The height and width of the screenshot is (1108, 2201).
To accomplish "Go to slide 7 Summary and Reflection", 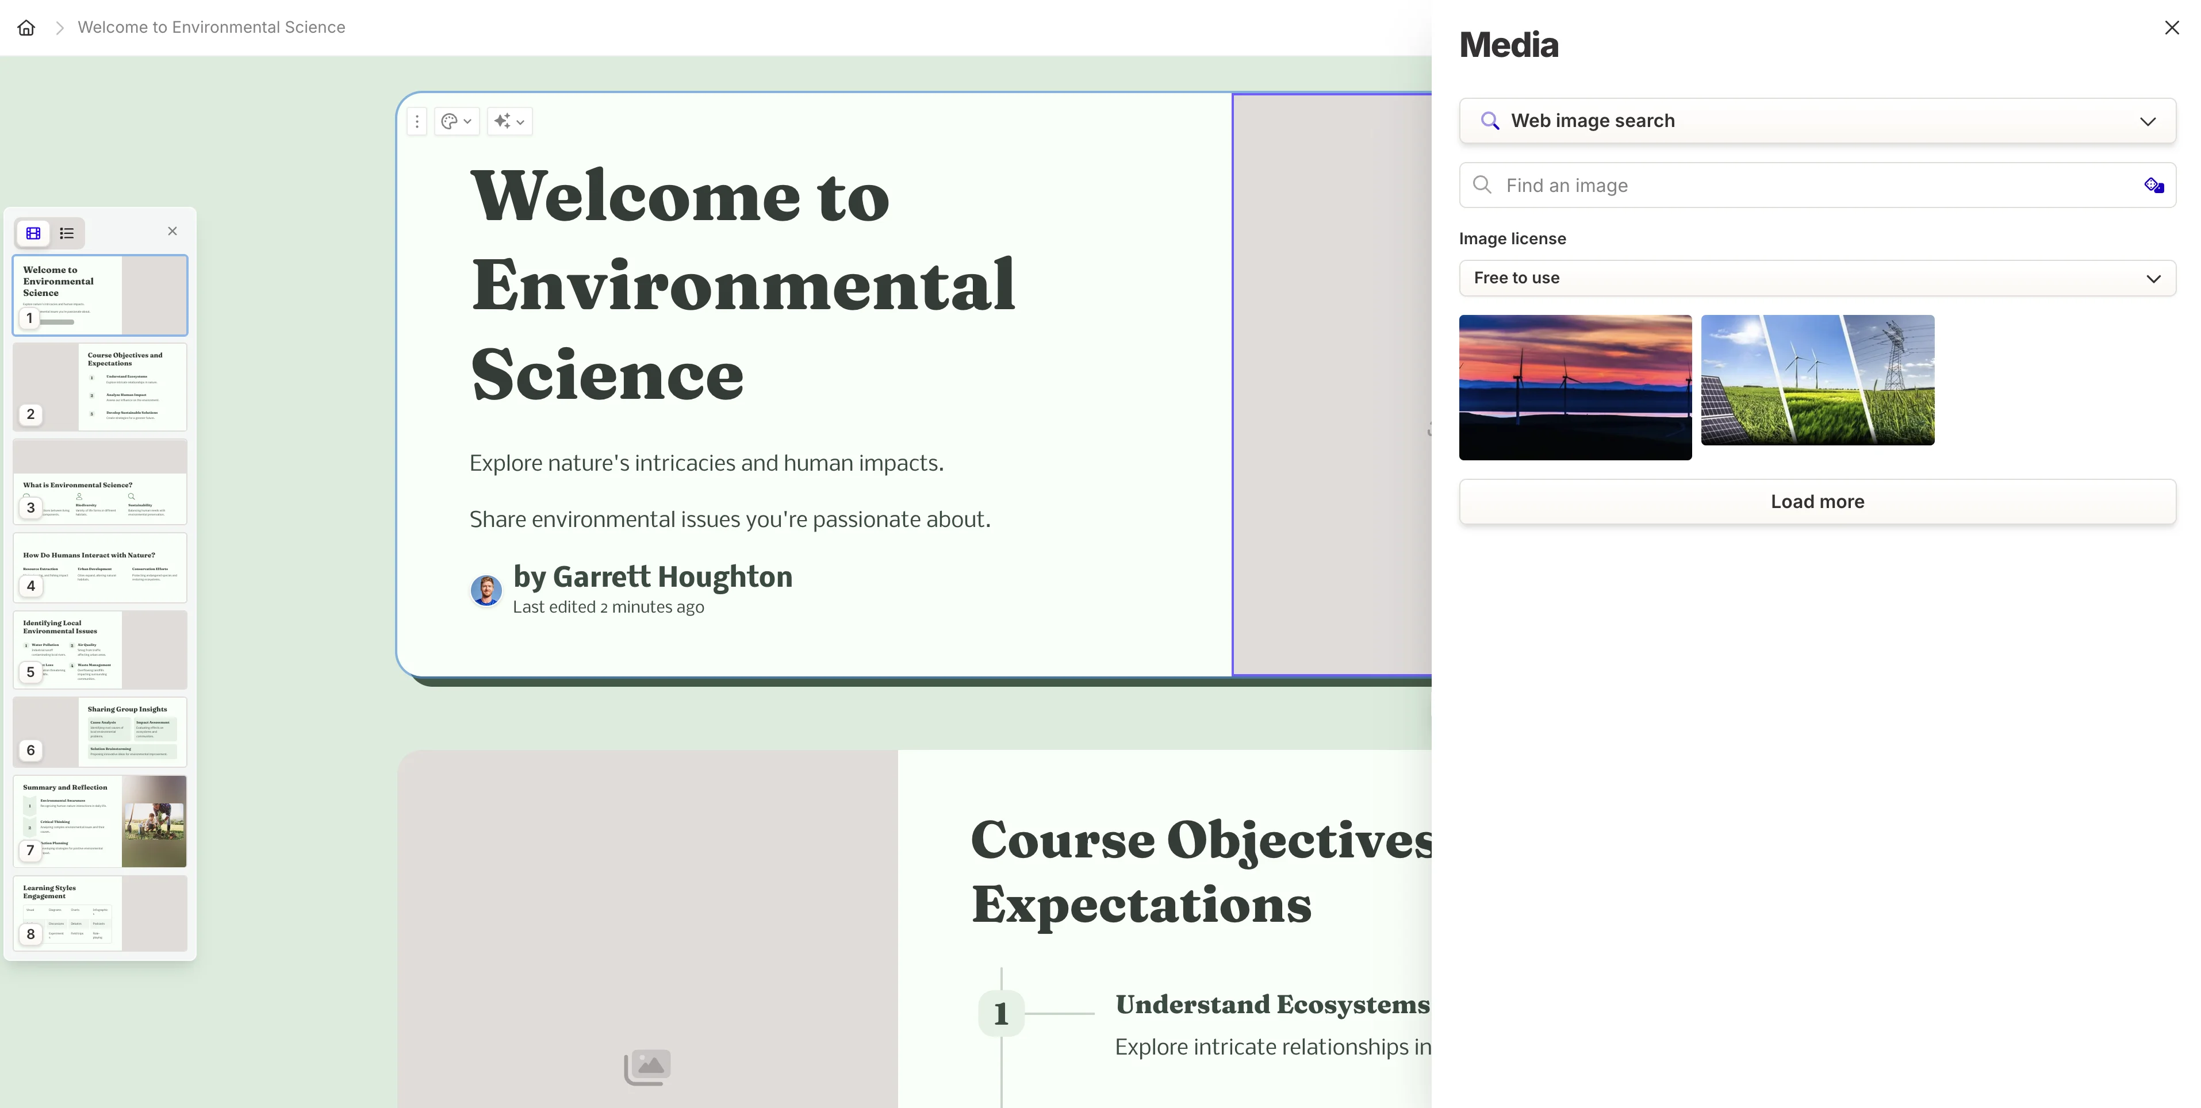I will 100,821.
